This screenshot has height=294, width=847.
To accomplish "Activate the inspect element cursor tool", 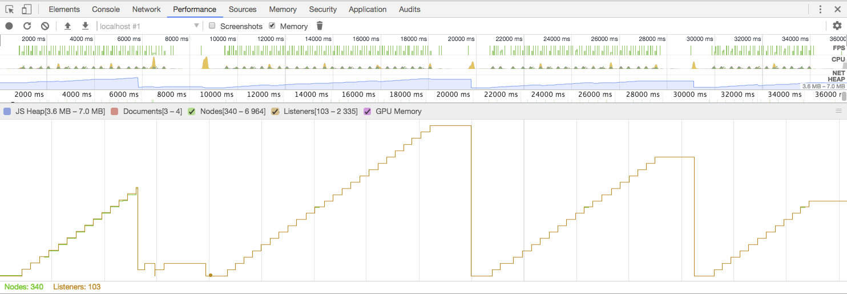I will tap(9, 9).
